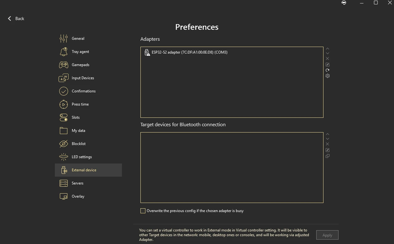Open the support headset icon in title bar

coord(344,3)
